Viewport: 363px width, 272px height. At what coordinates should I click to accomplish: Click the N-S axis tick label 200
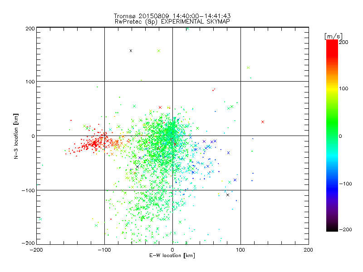click(x=30, y=29)
